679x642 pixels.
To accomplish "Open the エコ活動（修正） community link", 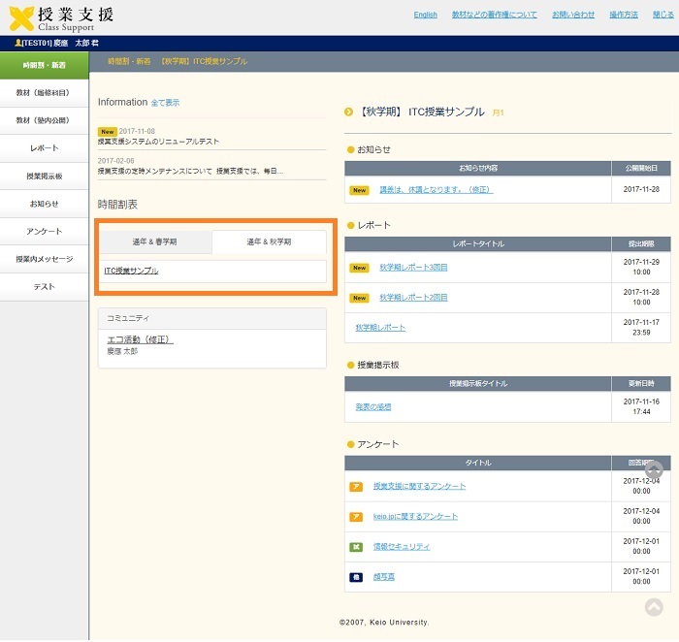I will (140, 339).
